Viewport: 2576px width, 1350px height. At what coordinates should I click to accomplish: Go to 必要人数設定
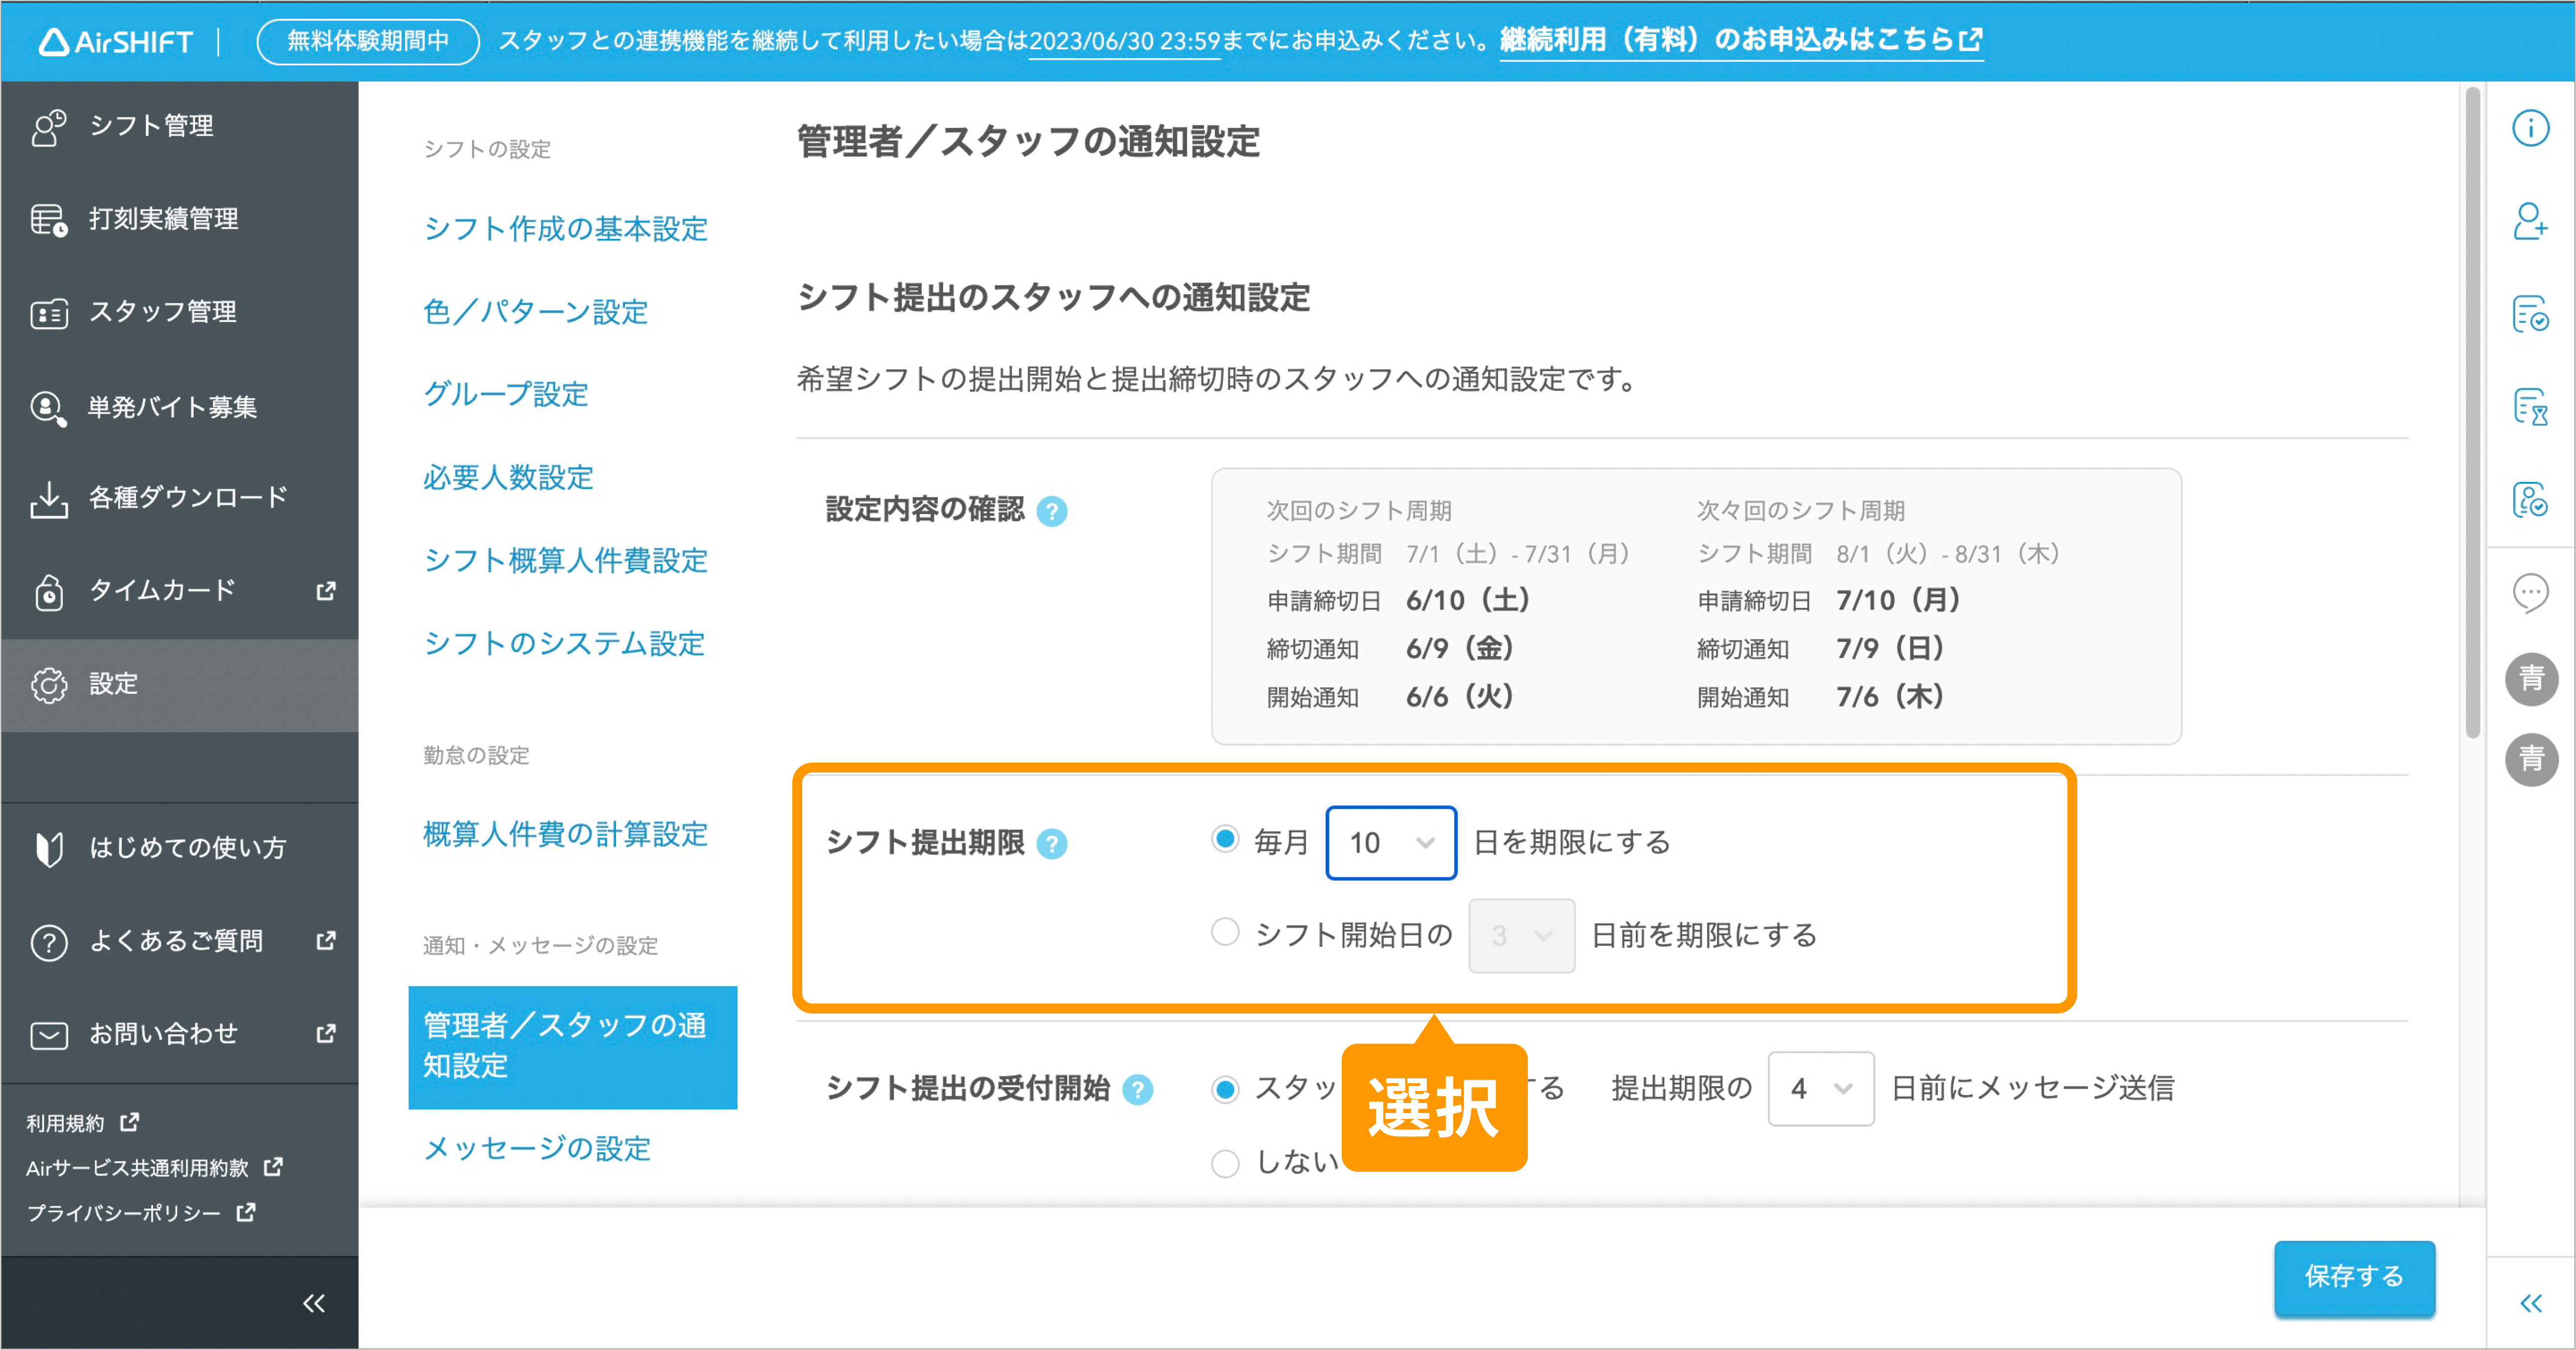508,477
